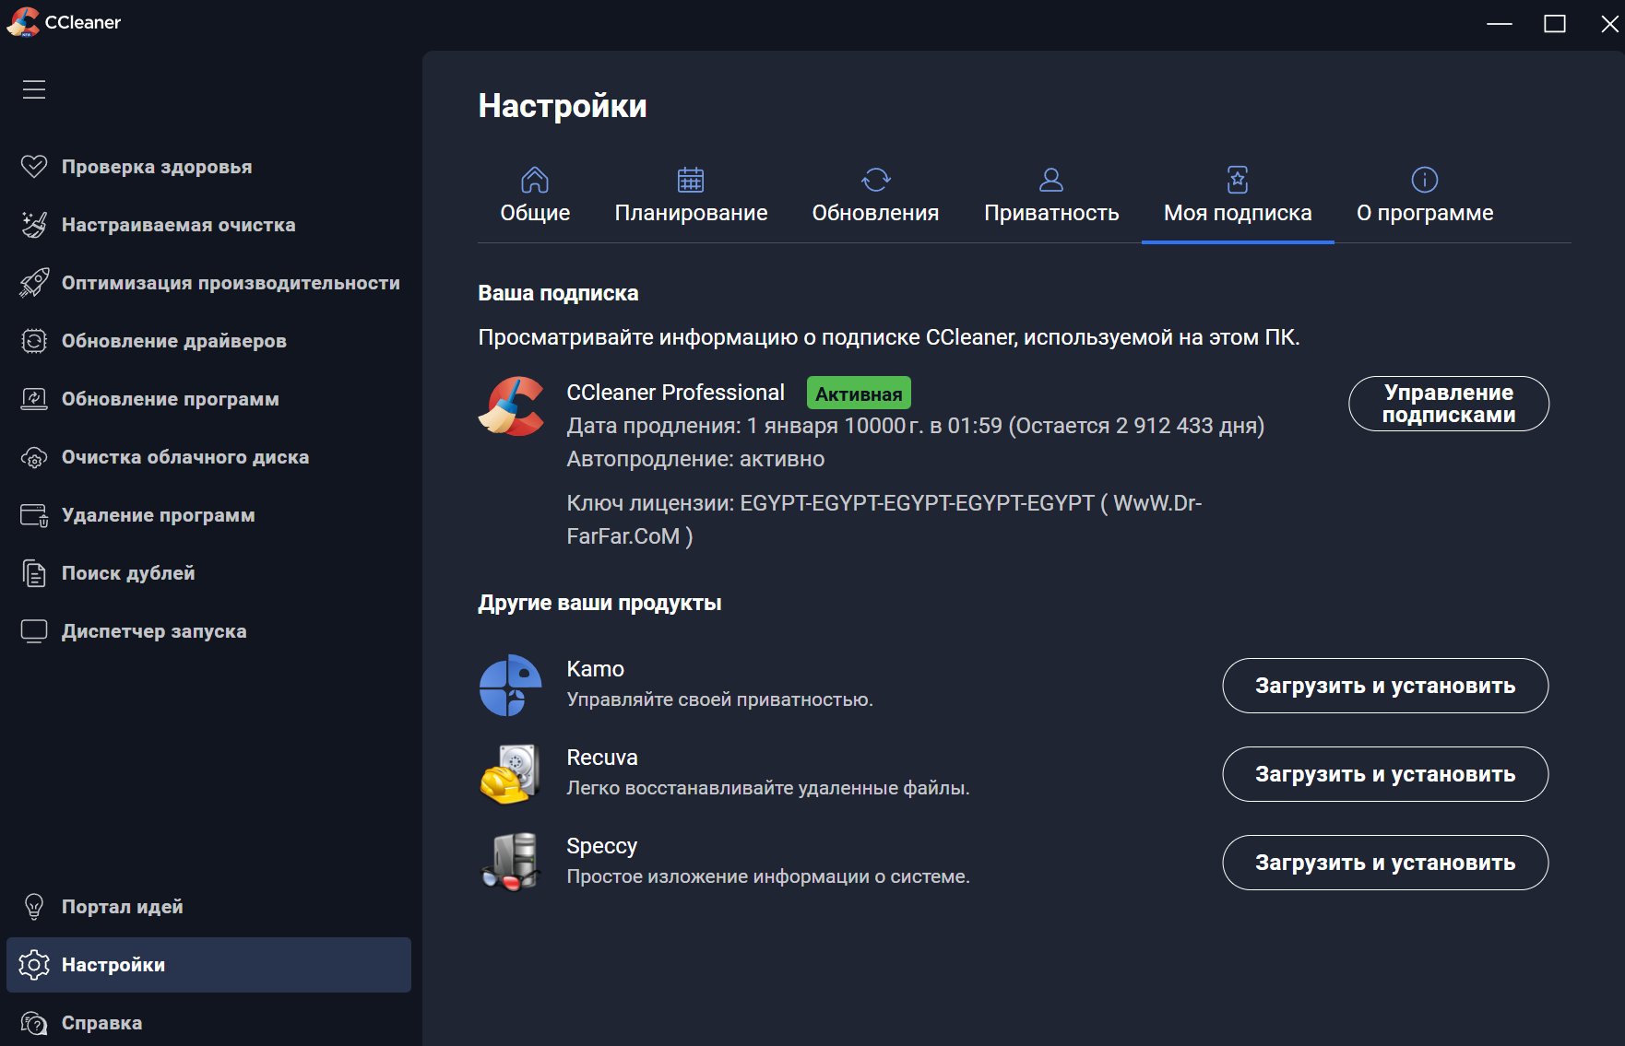Click the Driver Updater chip icon
The width and height of the screenshot is (1625, 1046).
(x=34, y=341)
